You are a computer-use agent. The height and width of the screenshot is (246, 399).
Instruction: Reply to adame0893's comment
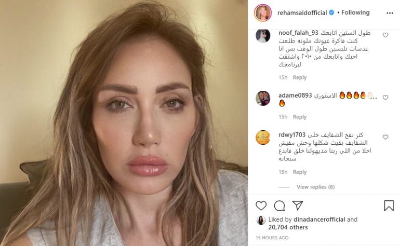click(x=299, y=117)
